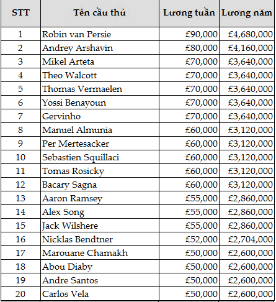Click the Tên cầu thủ header cell
Viewport: 276px width, 302px height.
[100, 14]
